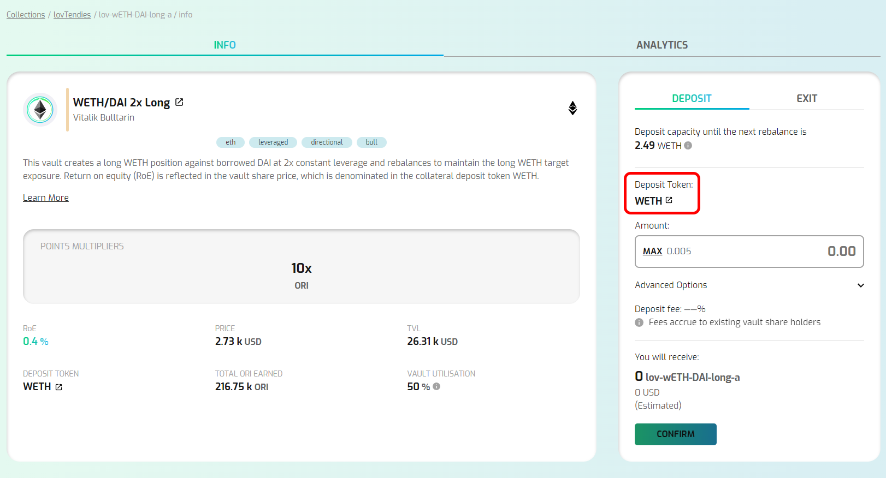Open the Learn More link
The image size is (886, 478).
[x=46, y=198]
